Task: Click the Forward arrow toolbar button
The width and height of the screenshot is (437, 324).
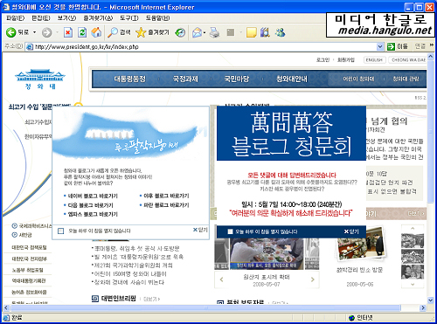Action: pos(46,32)
